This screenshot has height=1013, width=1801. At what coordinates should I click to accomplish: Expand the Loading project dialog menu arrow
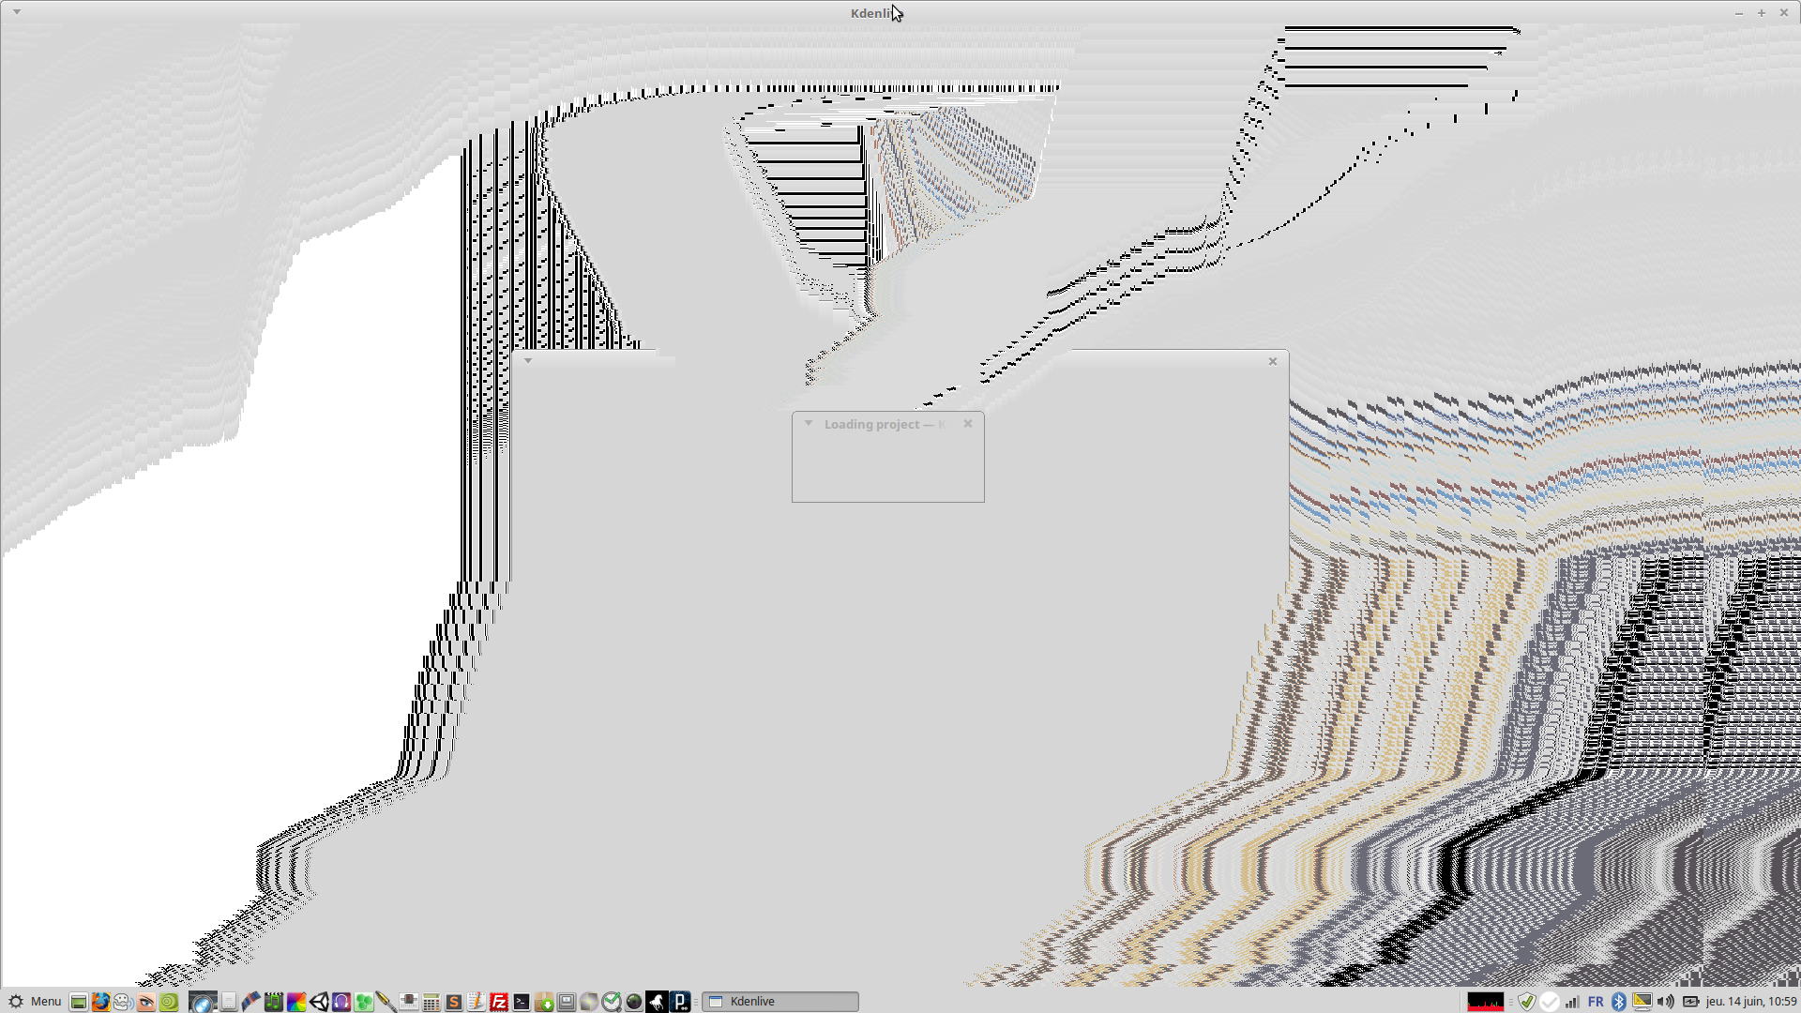808,424
